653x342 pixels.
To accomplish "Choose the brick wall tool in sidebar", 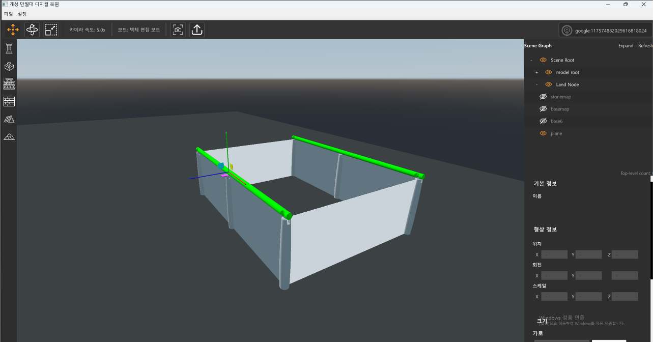I will pos(9,101).
